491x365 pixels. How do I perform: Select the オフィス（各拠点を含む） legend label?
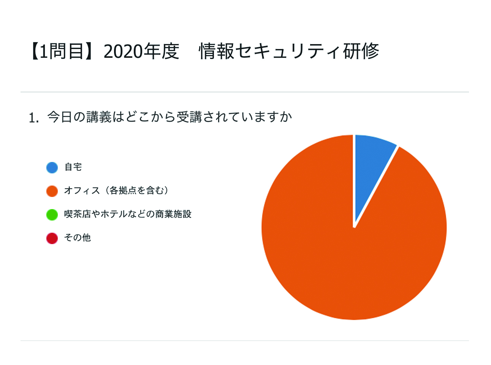click(116, 190)
